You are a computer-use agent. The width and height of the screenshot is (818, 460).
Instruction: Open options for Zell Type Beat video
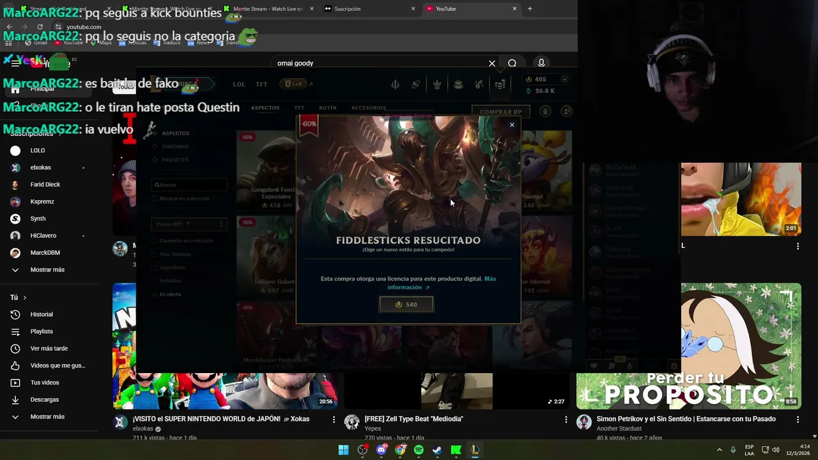(x=566, y=420)
